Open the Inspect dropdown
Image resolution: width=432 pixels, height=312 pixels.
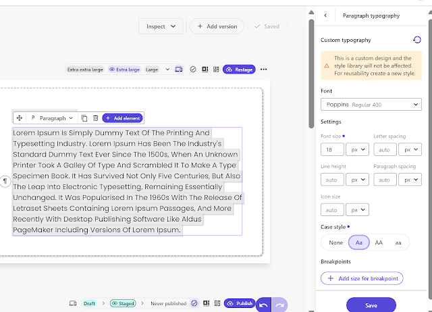(161, 26)
